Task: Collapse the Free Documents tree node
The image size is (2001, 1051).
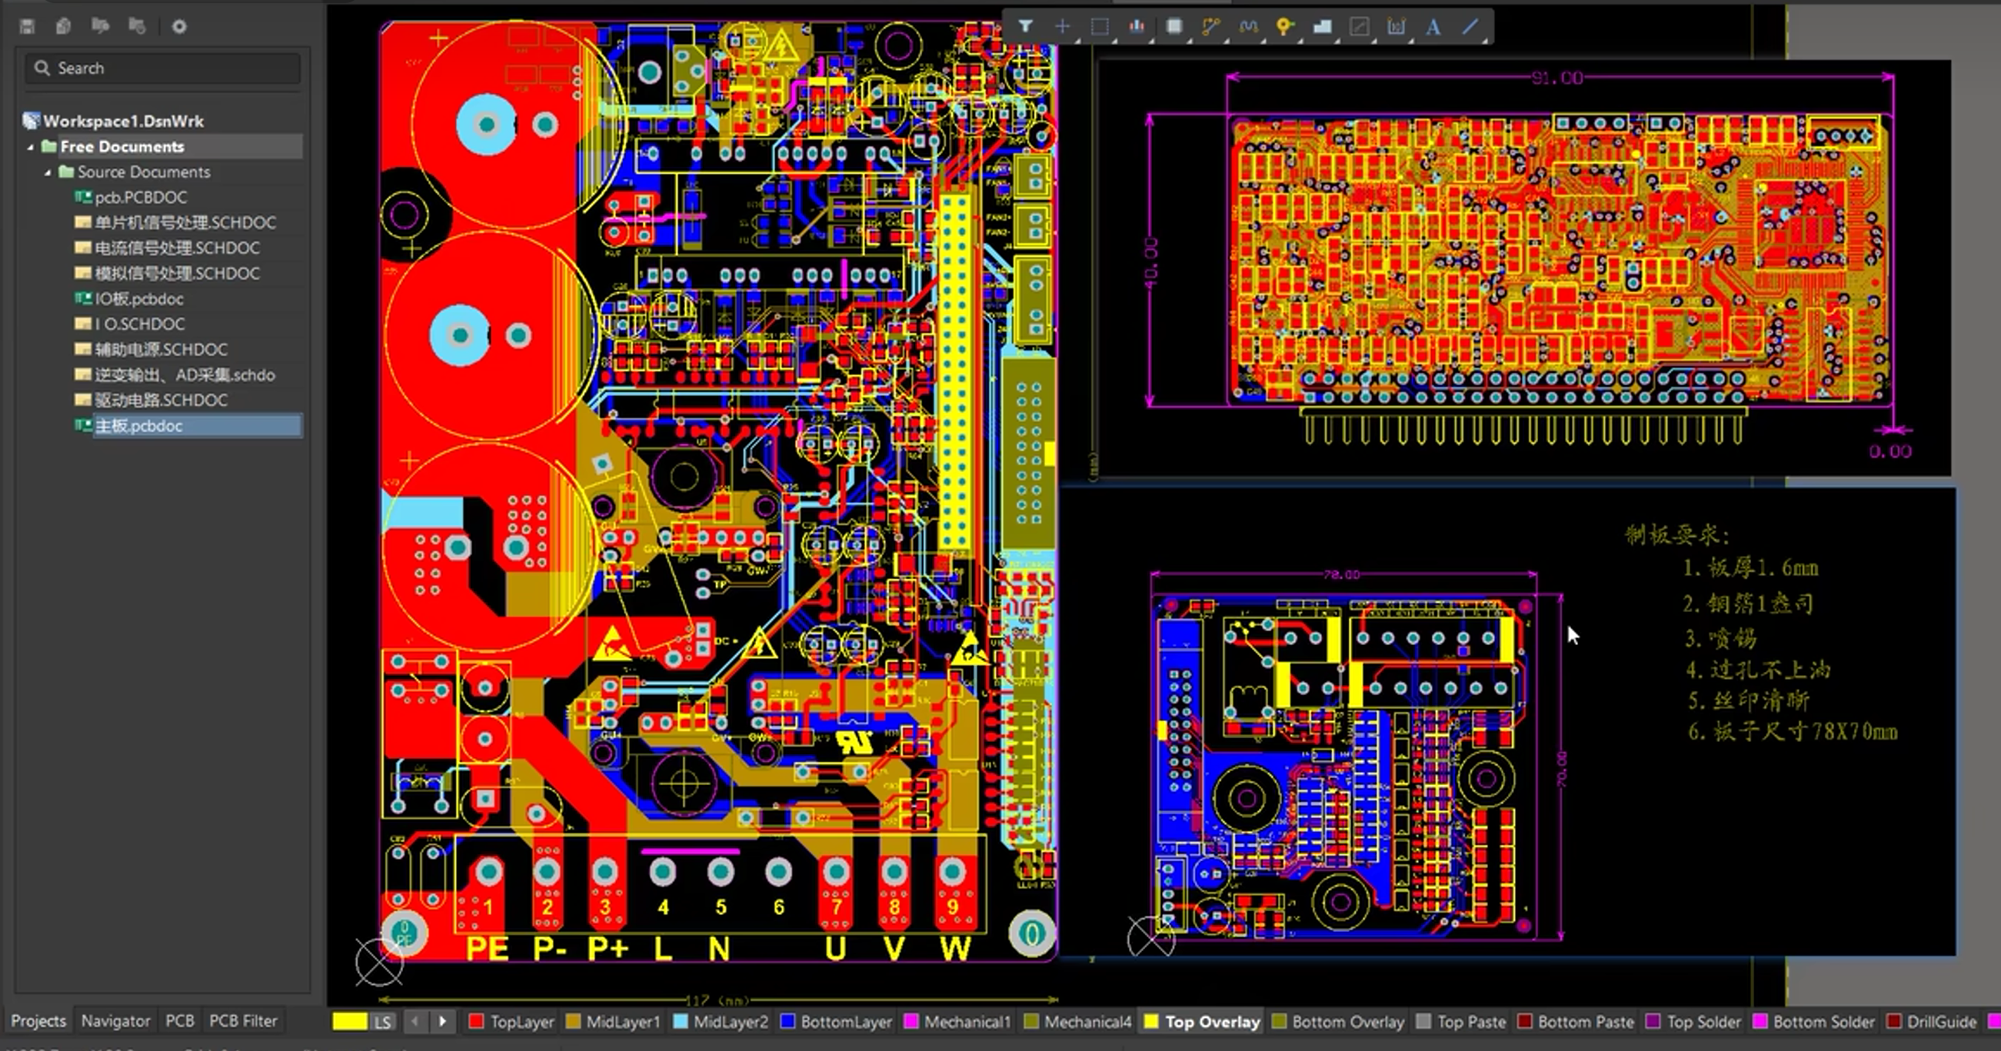Action: tap(30, 147)
